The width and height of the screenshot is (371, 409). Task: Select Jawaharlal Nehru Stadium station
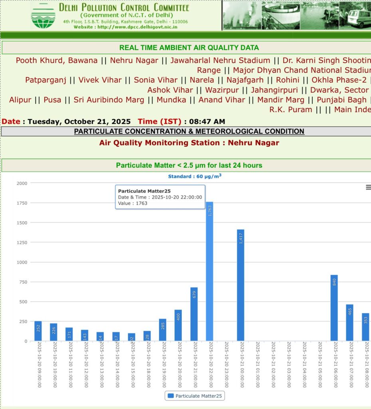(220, 61)
